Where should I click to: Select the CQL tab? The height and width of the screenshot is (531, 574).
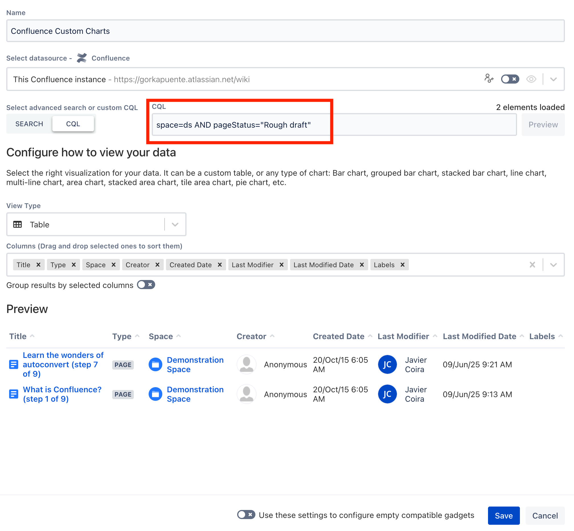[73, 124]
